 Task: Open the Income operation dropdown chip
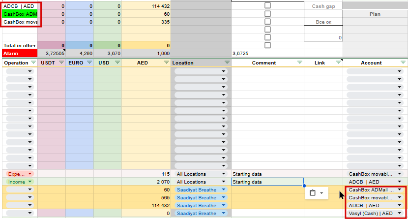20,182
